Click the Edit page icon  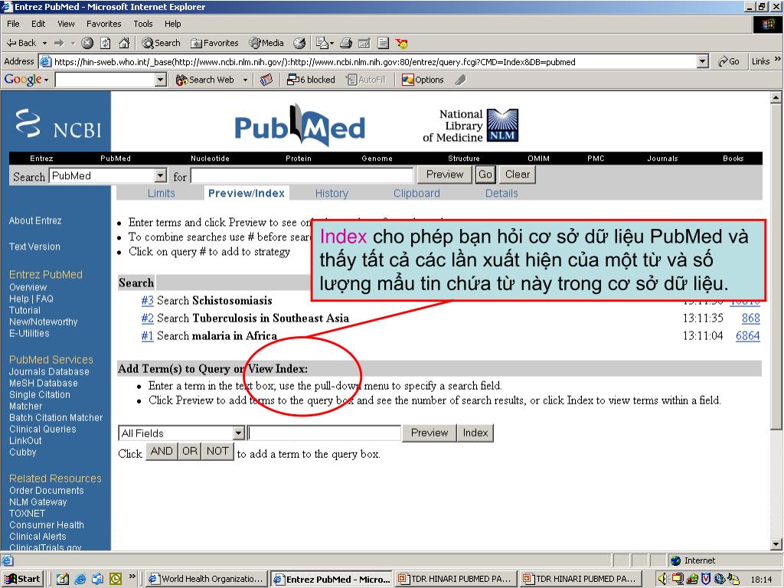pyautogui.click(x=364, y=43)
